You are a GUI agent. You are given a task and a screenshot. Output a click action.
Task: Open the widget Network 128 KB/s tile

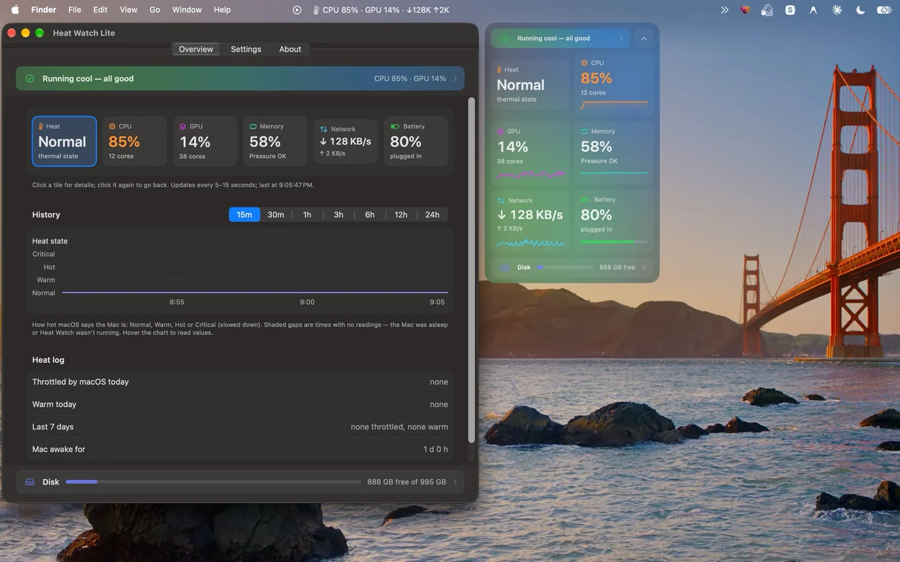530,222
